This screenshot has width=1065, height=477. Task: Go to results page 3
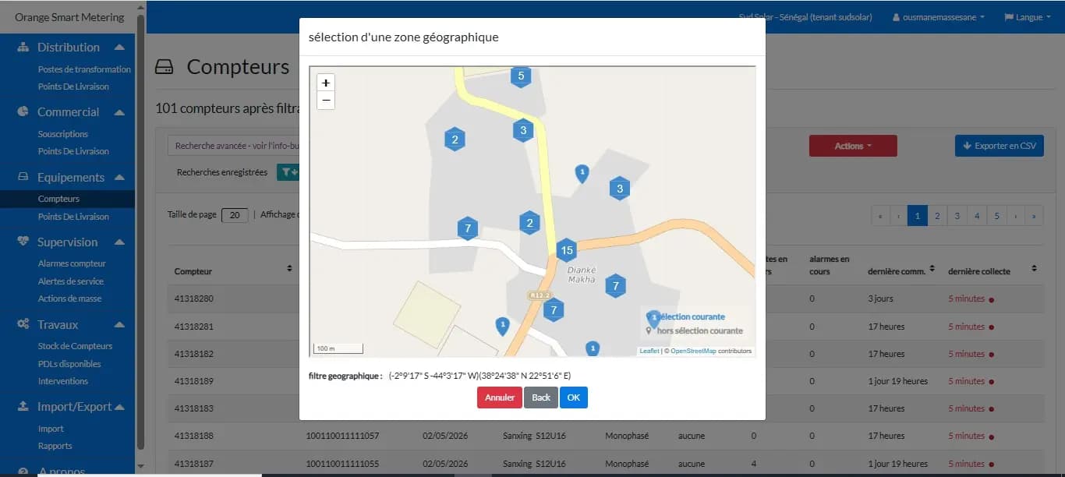tap(957, 216)
